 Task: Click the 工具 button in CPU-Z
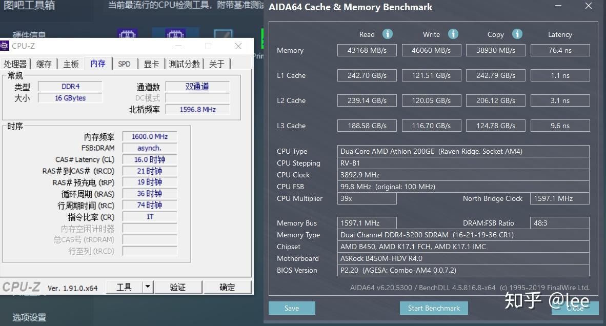click(x=124, y=287)
